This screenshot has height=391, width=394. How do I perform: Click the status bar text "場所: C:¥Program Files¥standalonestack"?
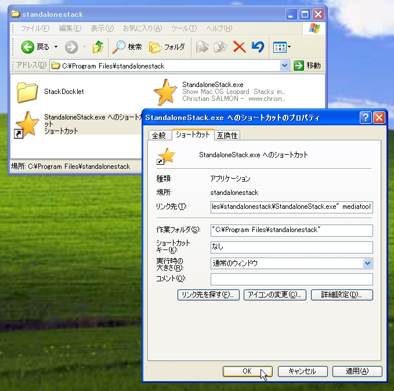click(70, 166)
